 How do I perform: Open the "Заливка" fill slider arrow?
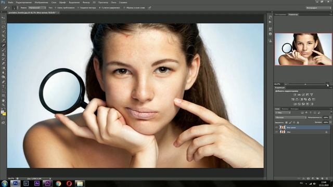[x=330, y=123]
